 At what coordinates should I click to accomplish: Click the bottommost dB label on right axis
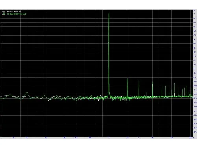[195, 132]
